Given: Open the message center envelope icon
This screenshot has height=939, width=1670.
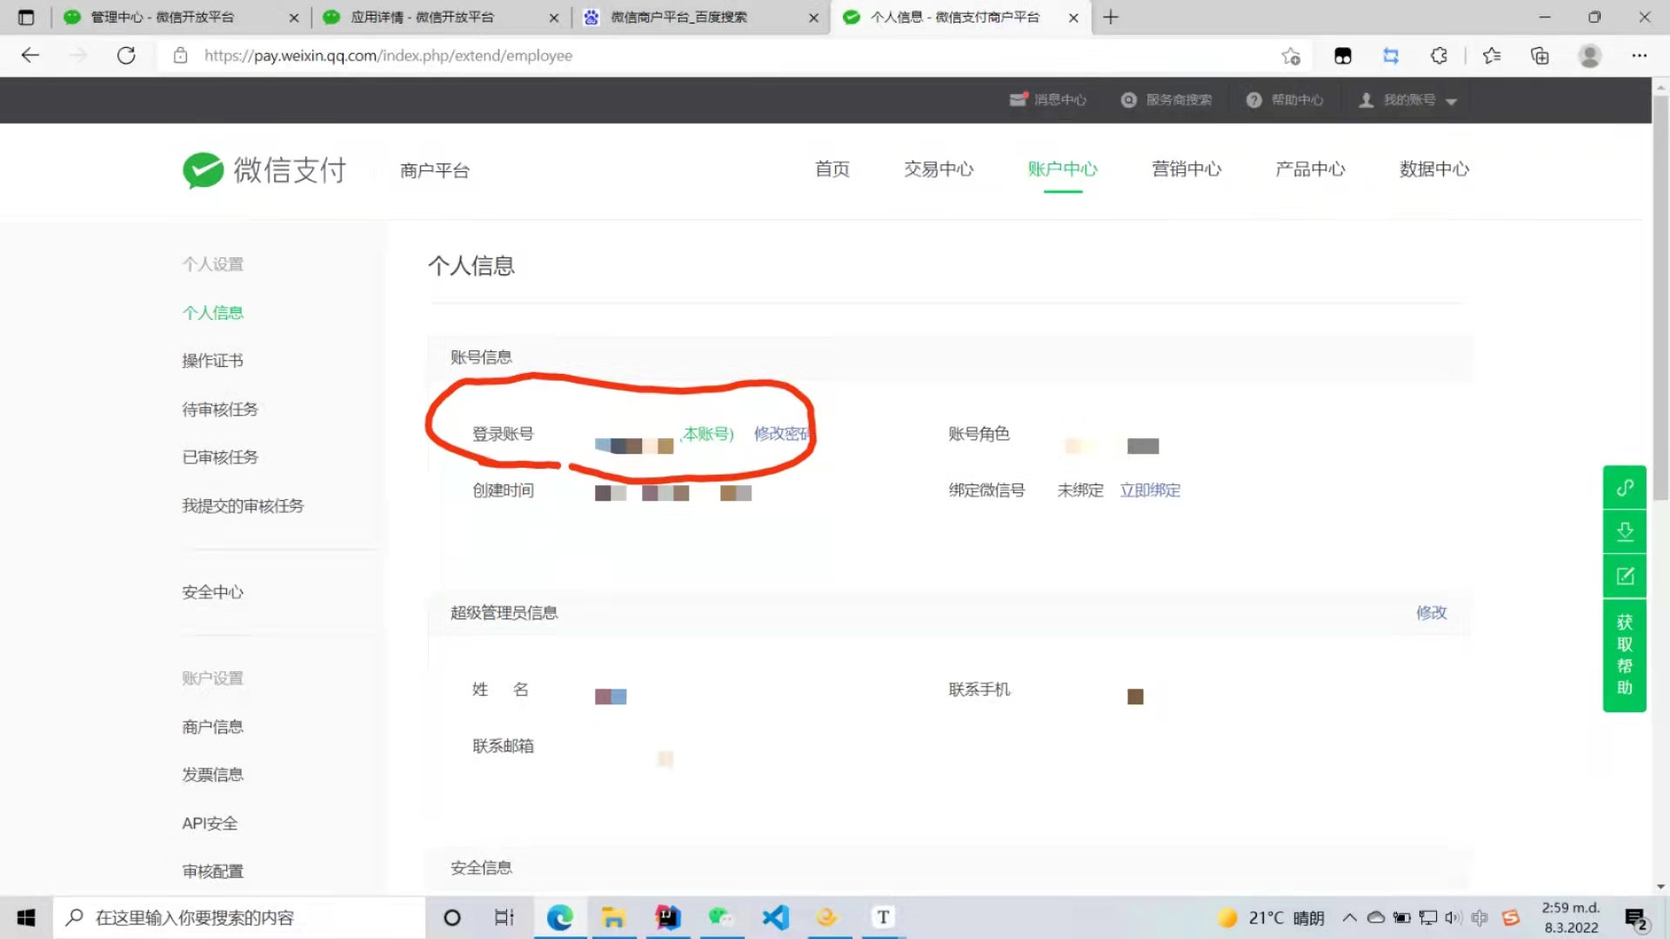Looking at the screenshot, I should (x=1019, y=100).
